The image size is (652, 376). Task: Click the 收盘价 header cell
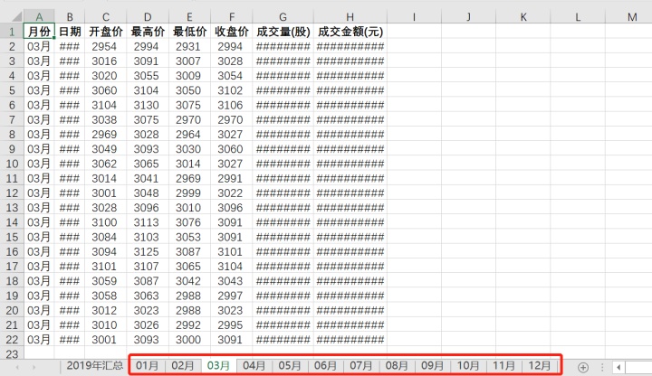tap(232, 32)
